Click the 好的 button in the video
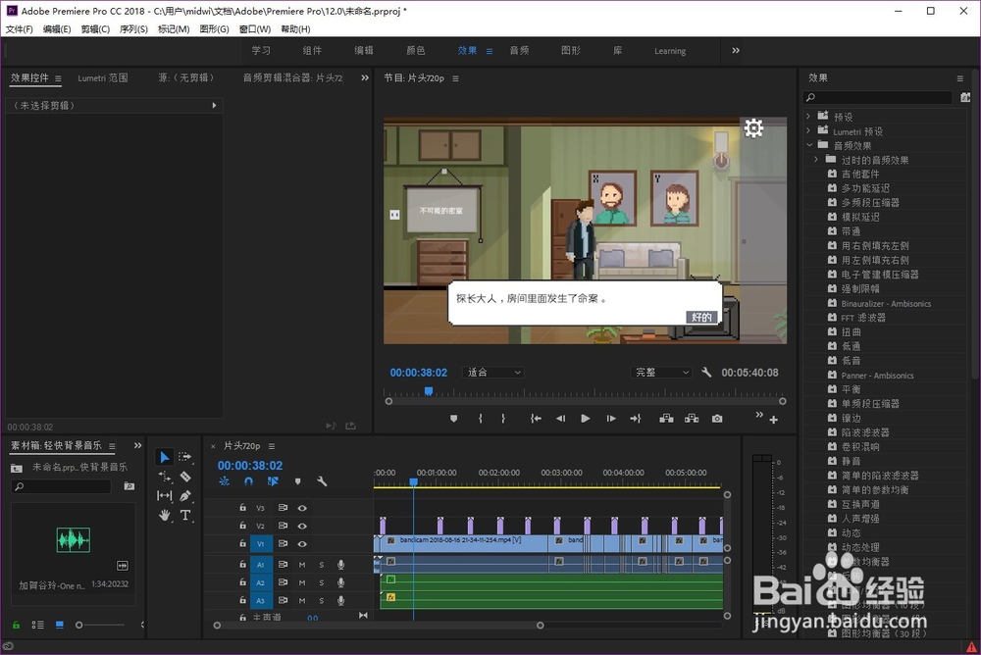This screenshot has width=981, height=655. (x=701, y=317)
